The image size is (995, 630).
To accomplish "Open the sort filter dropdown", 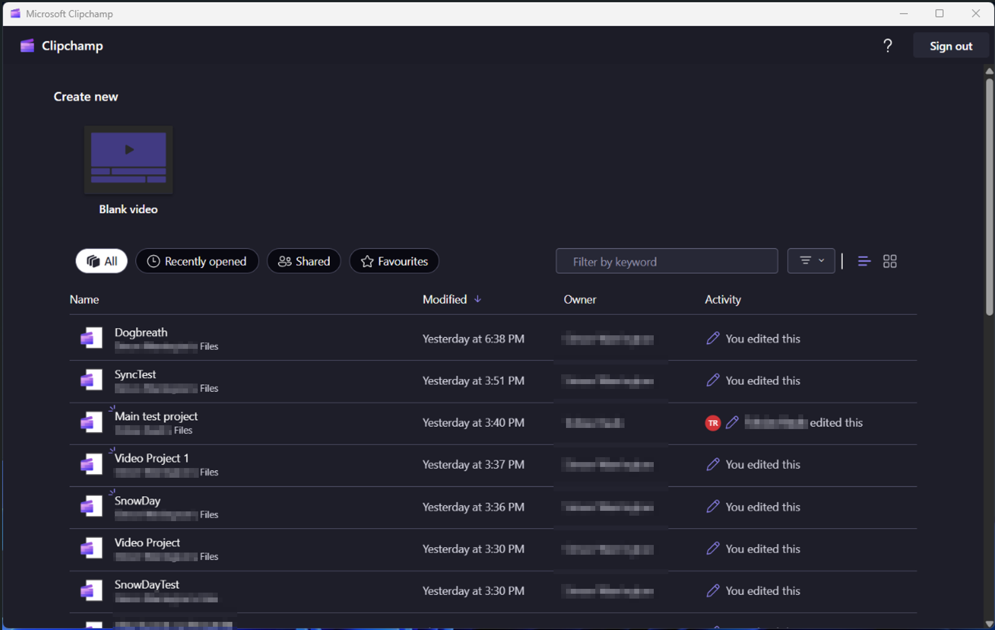I will pyautogui.click(x=811, y=261).
